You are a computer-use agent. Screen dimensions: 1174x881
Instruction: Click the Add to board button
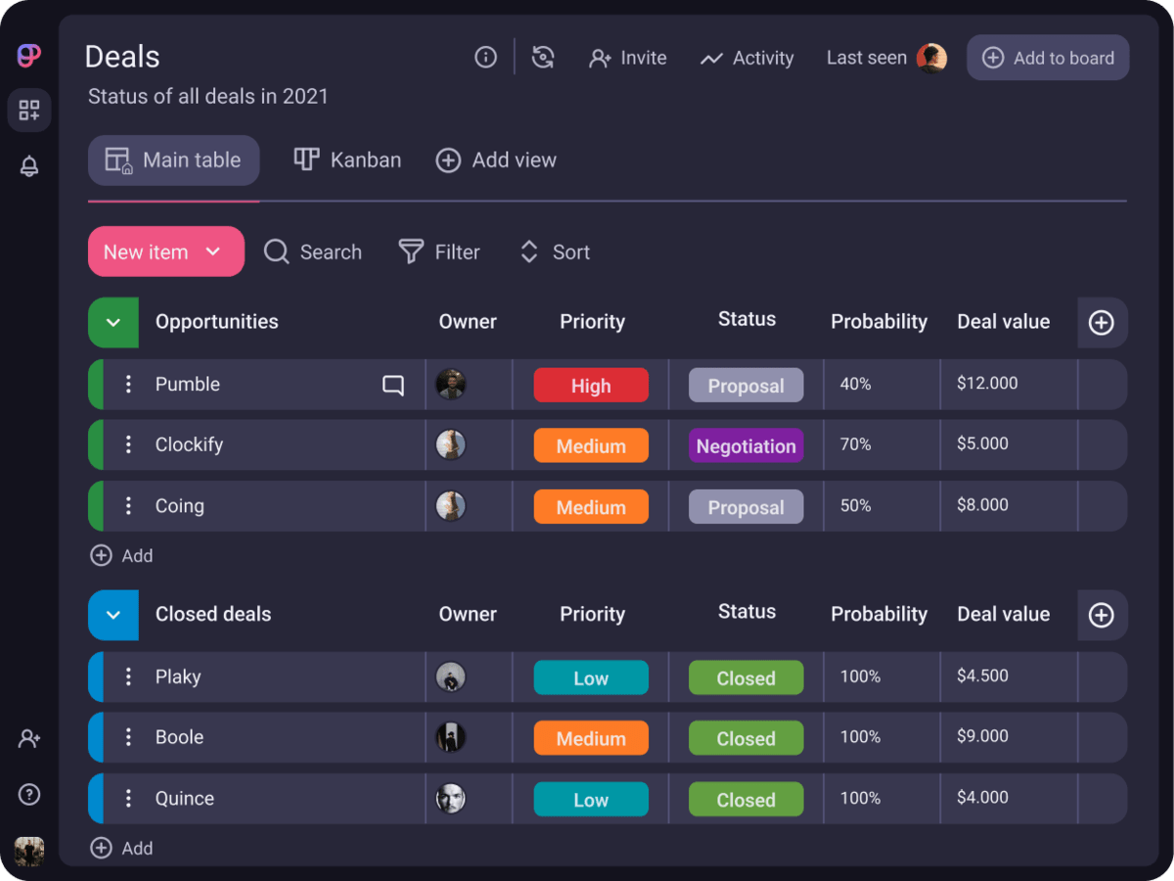[x=1048, y=58]
